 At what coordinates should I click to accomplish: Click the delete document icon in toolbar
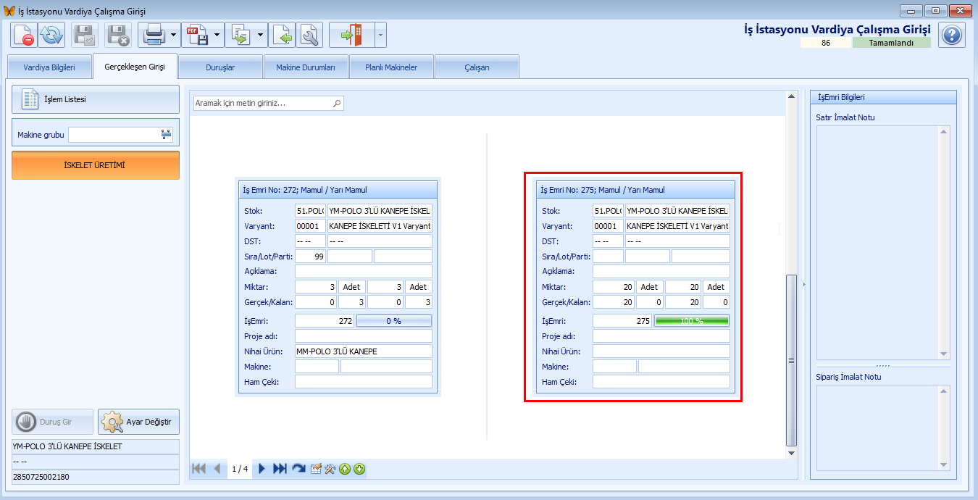pyautogui.click(x=24, y=35)
